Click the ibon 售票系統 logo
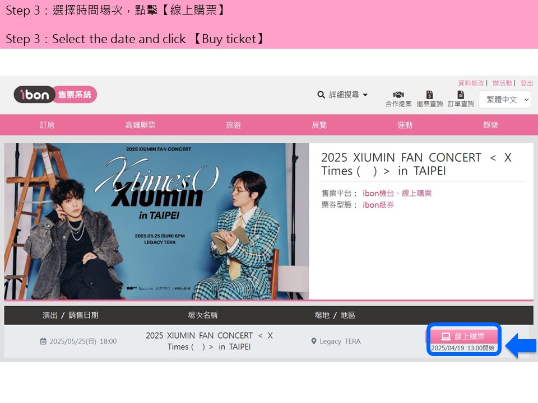The height and width of the screenshot is (403, 538). click(55, 94)
